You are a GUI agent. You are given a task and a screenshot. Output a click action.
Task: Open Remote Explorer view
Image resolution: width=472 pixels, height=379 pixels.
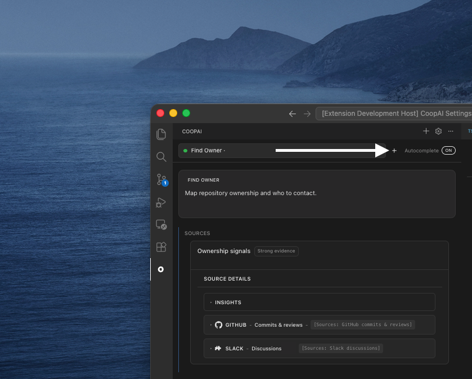coord(161,225)
